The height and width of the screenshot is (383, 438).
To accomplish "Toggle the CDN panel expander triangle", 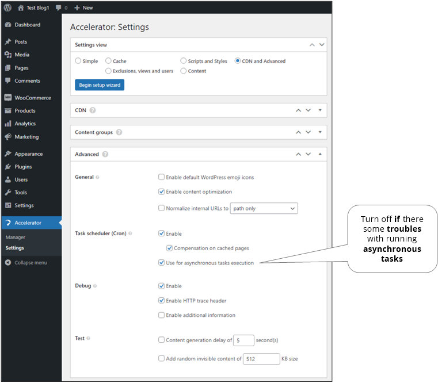I will click(320, 110).
